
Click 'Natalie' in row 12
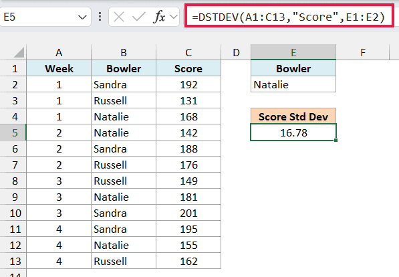click(x=124, y=245)
